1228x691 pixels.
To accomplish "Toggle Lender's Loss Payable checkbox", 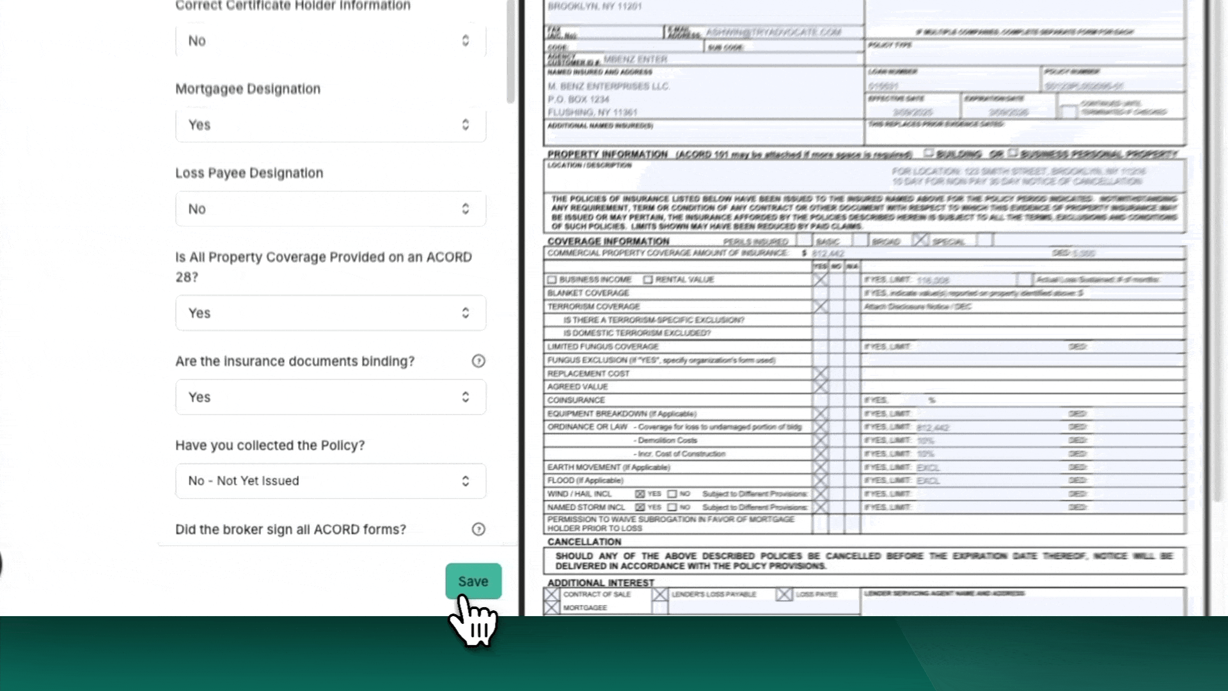I will 660,594.
